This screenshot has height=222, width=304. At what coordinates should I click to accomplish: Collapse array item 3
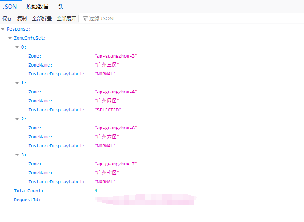[x=17, y=155]
